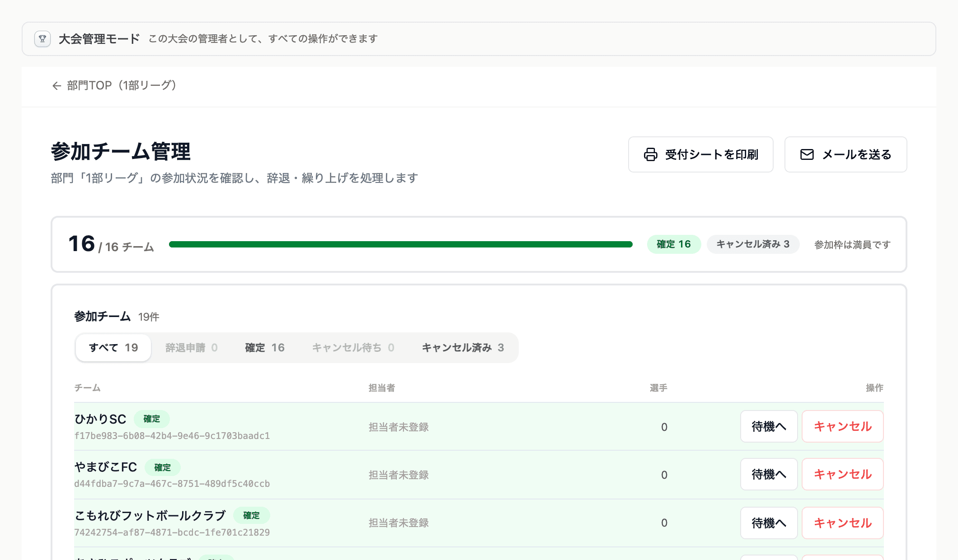Click the back arrow icon before 部門TOP
This screenshot has width=958, height=560.
click(56, 86)
